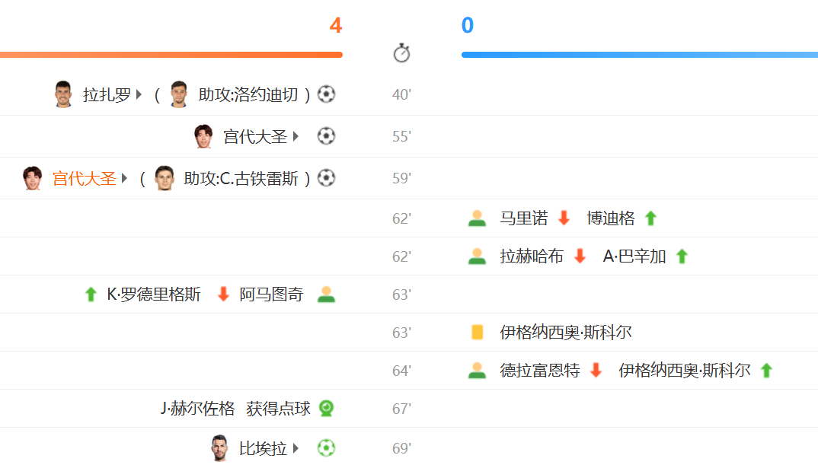Click the goal icon next to 宫代大圣 at 55'

326,135
